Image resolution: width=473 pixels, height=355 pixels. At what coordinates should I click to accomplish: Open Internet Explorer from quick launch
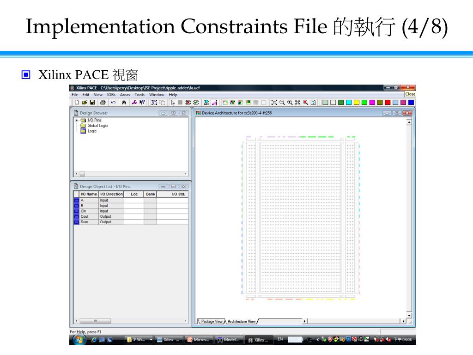pyautogui.click(x=94, y=340)
